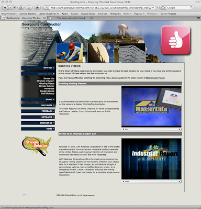The image size is (201, 209).
Task: Open the search engine selector icon
Action: (163, 8)
